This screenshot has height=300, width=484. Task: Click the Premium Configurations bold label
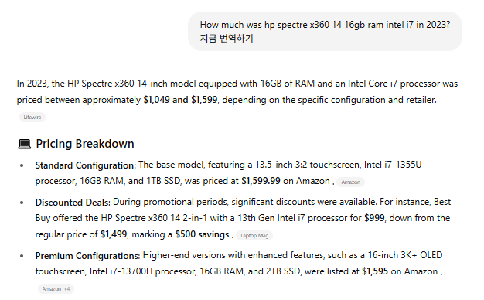(87, 256)
